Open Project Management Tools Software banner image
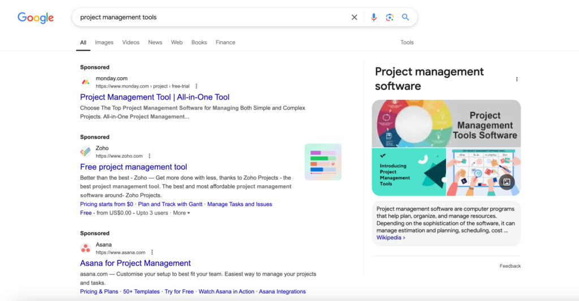 (x=447, y=124)
